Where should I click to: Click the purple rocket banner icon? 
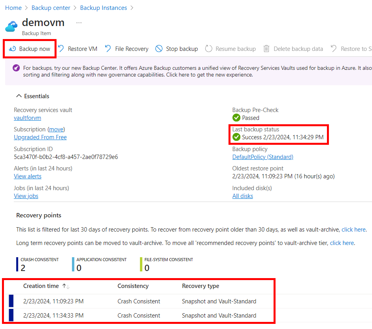[x=16, y=68]
